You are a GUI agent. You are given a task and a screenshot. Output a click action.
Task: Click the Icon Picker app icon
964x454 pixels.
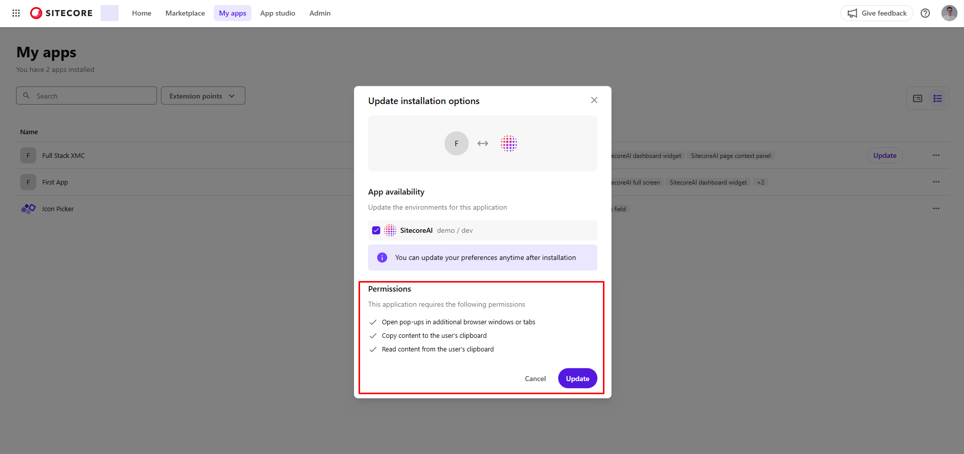pos(28,209)
